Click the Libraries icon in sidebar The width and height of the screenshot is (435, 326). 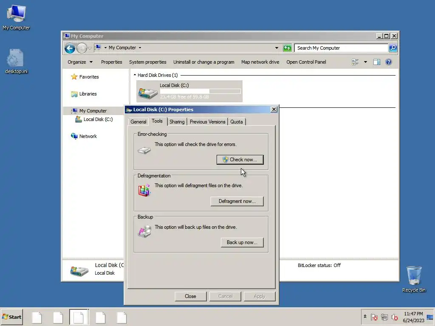point(74,94)
